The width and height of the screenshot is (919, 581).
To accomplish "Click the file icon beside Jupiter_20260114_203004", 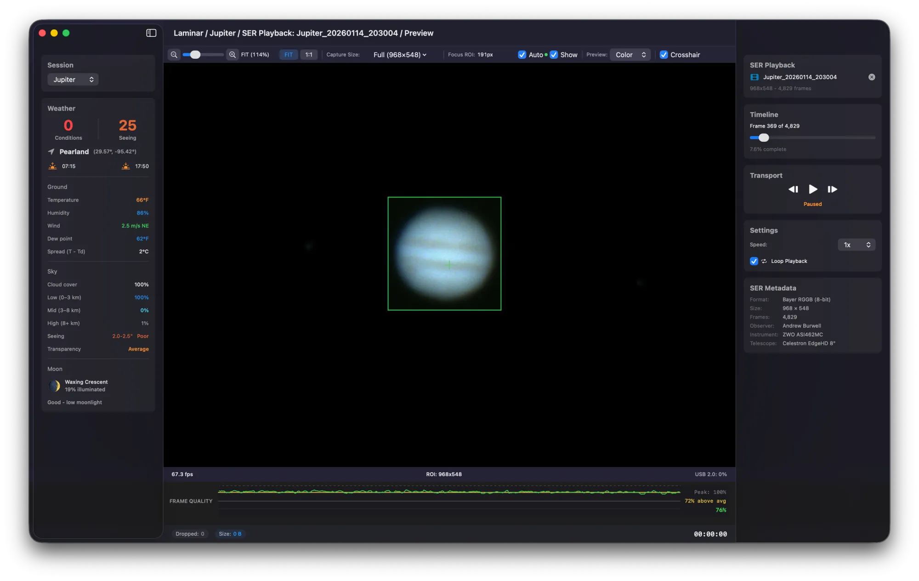I will click(754, 77).
